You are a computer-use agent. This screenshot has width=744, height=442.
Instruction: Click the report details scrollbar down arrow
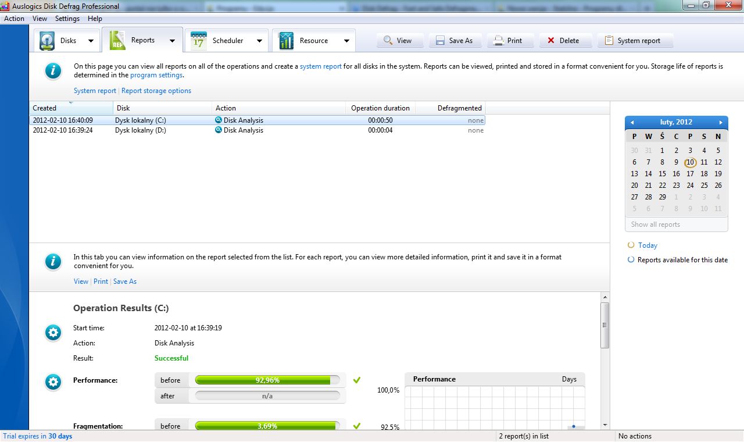[605, 425]
